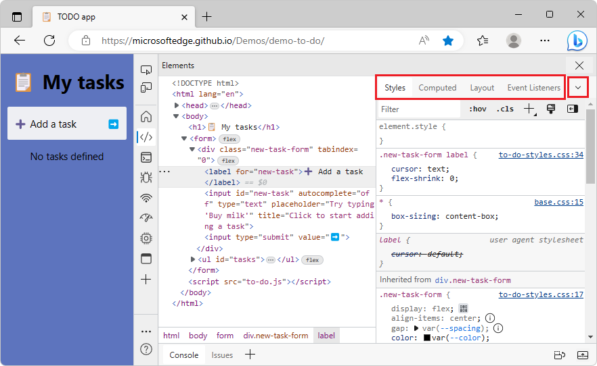Click info icon next to gap property

498,328
